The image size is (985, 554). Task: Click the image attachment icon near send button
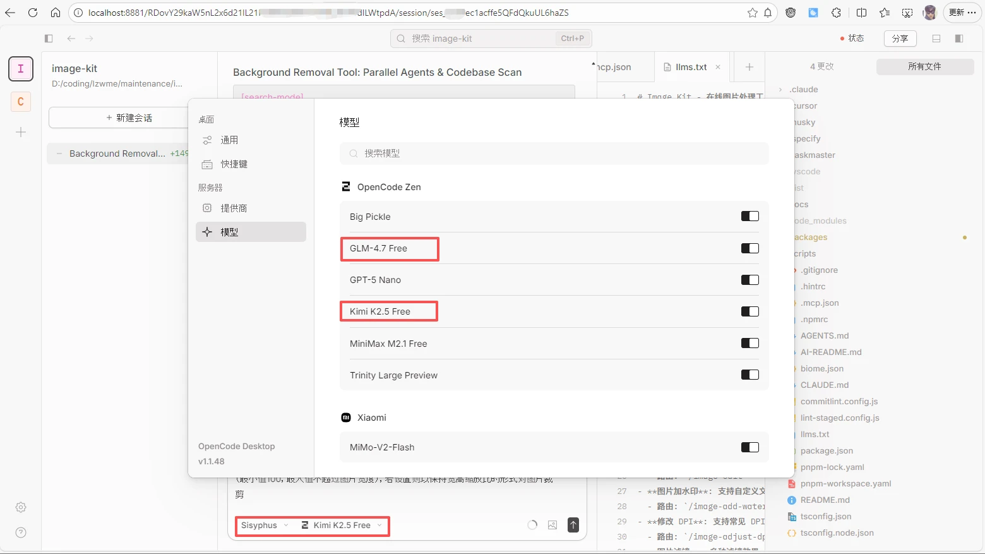pyautogui.click(x=552, y=525)
